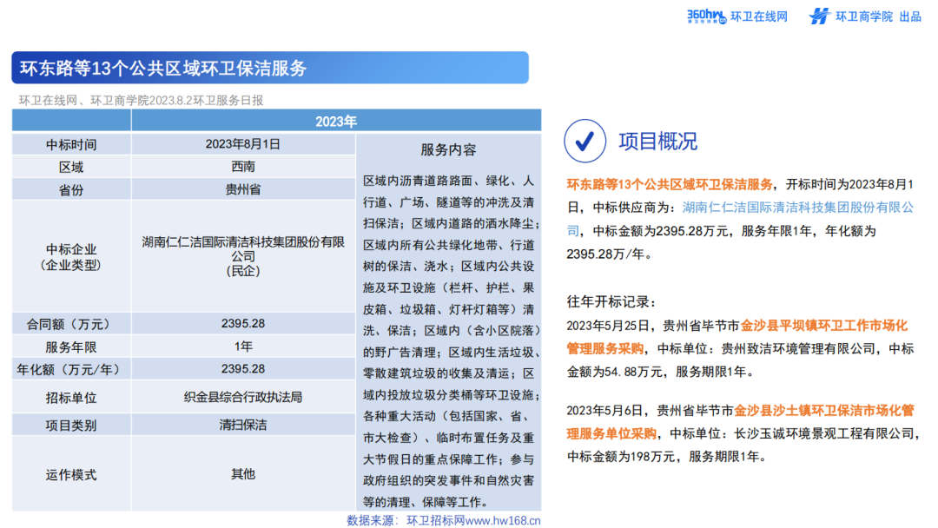Screen dimensions: 938x528
Task: Click the 往年开标记录 heading
Action: click(611, 302)
